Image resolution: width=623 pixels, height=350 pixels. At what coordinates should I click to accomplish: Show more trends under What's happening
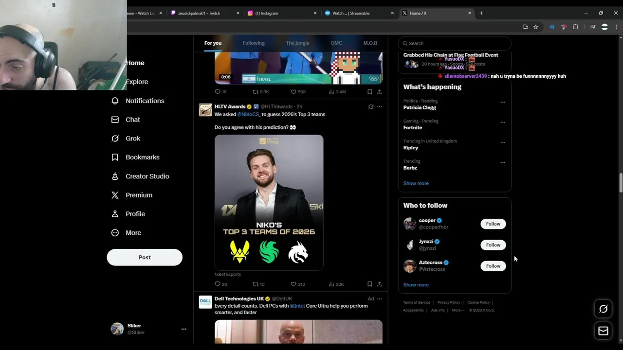[416, 183]
